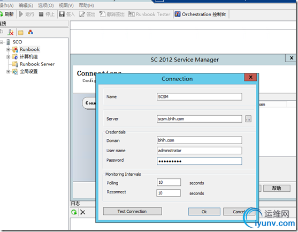Click the colored blocks icon in connections pane
This screenshot has width=298, height=232.
click(30, 32)
